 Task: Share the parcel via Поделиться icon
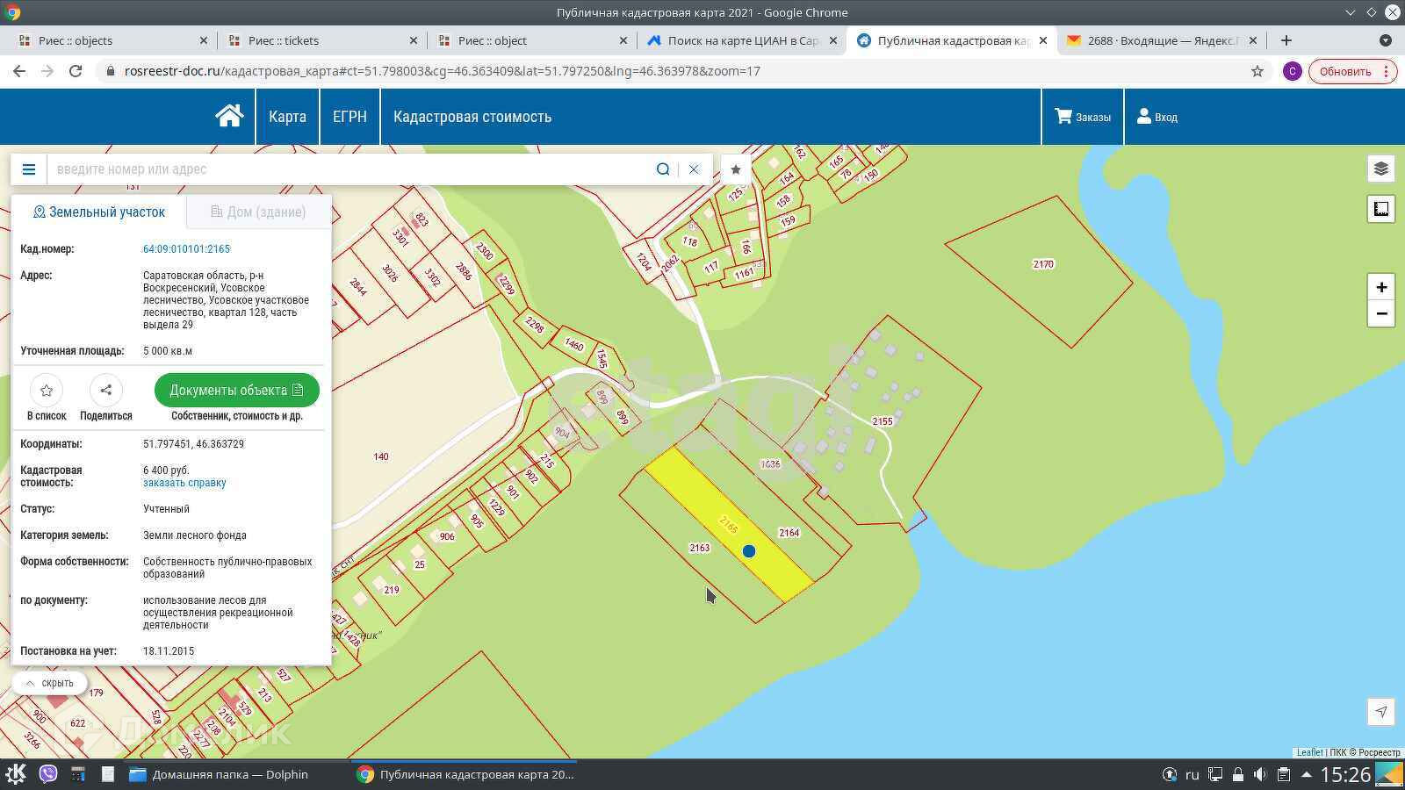click(x=105, y=391)
